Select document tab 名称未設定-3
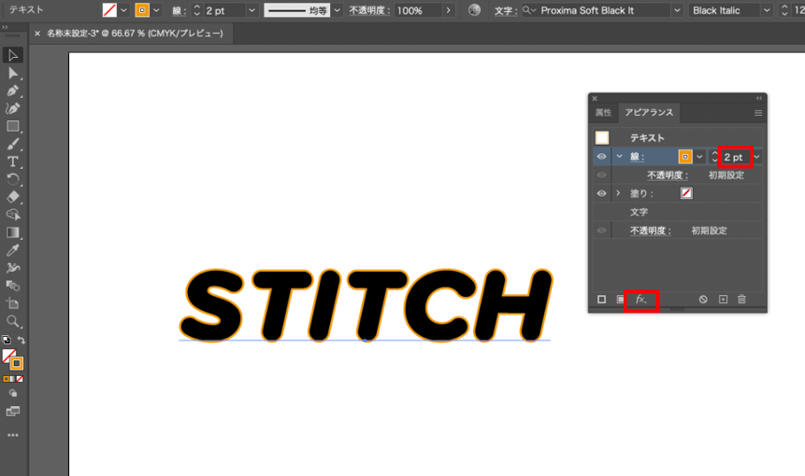 point(135,34)
